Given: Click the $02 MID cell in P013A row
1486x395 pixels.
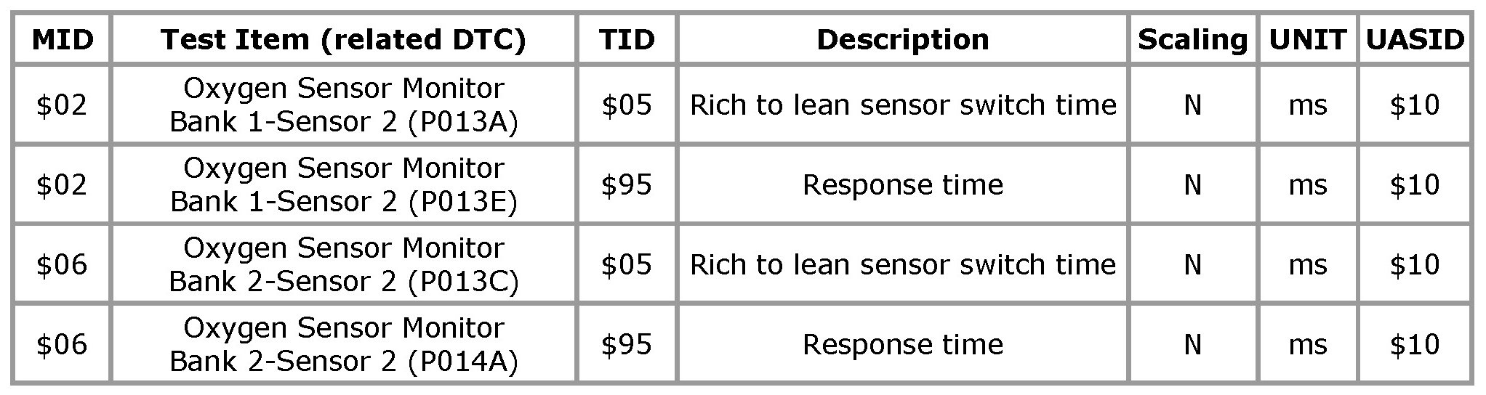Looking at the screenshot, I should pyautogui.click(x=63, y=105).
